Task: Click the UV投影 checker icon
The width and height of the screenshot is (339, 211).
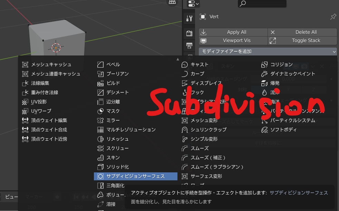Action: click(x=25, y=102)
